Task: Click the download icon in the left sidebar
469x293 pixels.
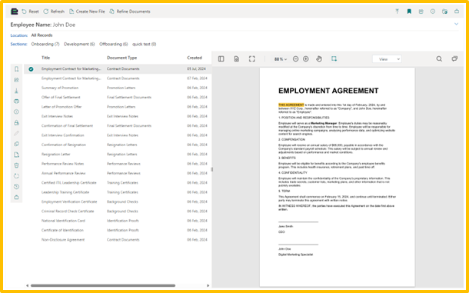Action: (16, 91)
